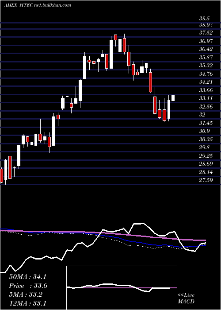Click the 35.87 price axis label
The height and width of the screenshot is (310, 221).
(206, 57)
